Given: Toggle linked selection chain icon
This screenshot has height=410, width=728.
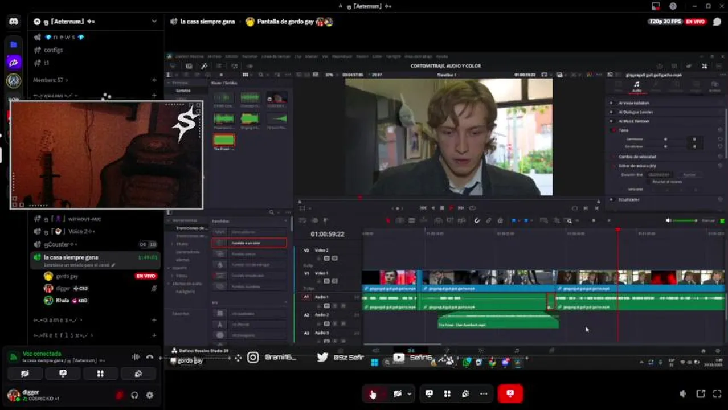Looking at the screenshot, I should pos(489,220).
